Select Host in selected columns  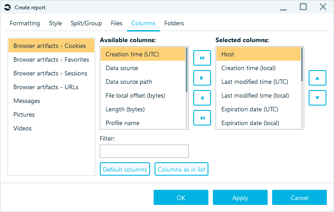pyautogui.click(x=258, y=54)
